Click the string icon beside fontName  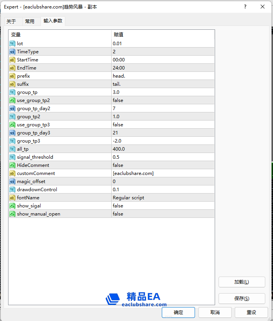click(x=12, y=198)
